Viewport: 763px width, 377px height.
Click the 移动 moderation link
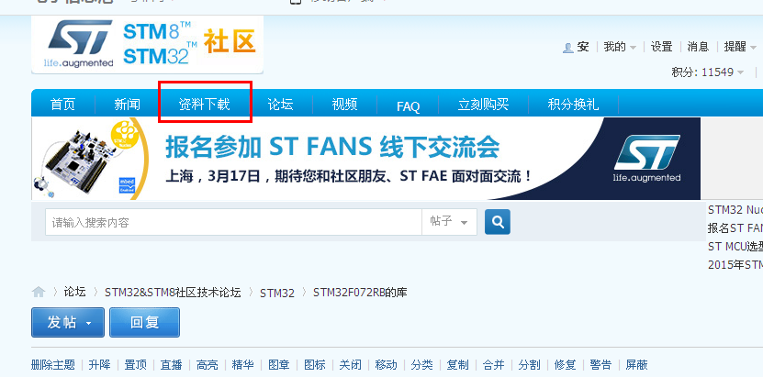pos(387,365)
